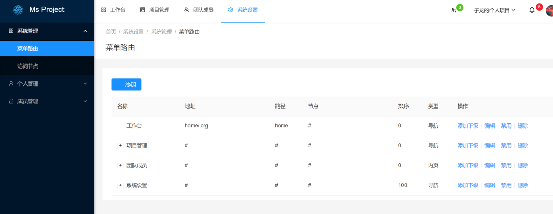The height and width of the screenshot is (214, 553).
Task: Switch to the 工作台 top tab
Action: [113, 10]
